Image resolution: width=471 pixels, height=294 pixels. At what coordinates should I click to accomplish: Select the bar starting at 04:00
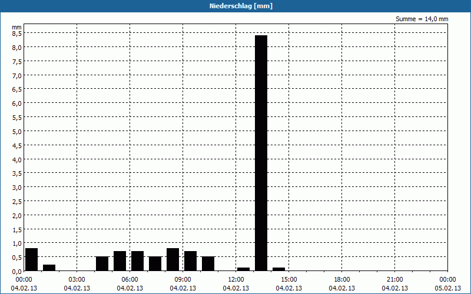coord(102,263)
